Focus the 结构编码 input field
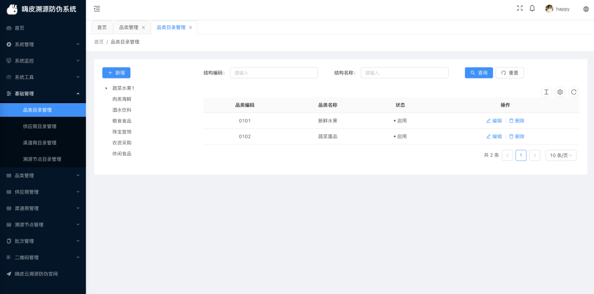The width and height of the screenshot is (594, 294). tap(273, 73)
